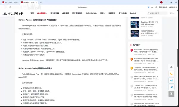Image resolution: width=179 pixels, height=107 pixels.
Task: Click the gray back-to-top arrow button
Action: coord(171,94)
